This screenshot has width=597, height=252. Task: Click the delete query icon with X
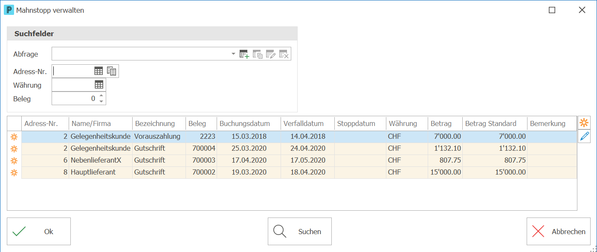point(284,54)
